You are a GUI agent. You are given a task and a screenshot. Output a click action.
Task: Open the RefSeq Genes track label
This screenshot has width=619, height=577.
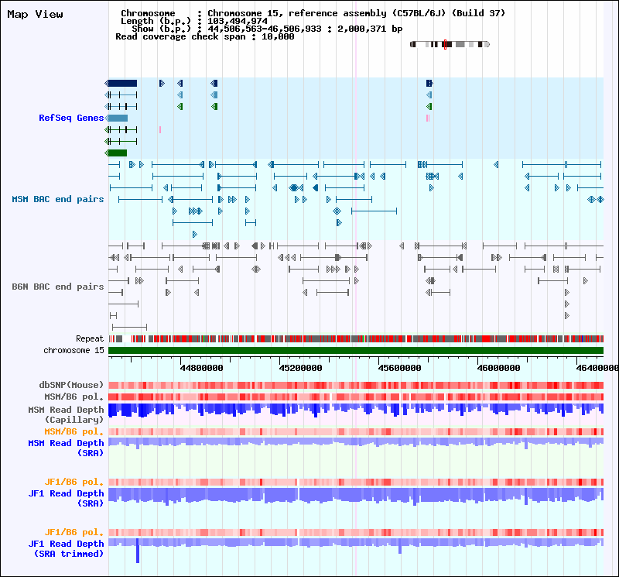[x=71, y=118]
